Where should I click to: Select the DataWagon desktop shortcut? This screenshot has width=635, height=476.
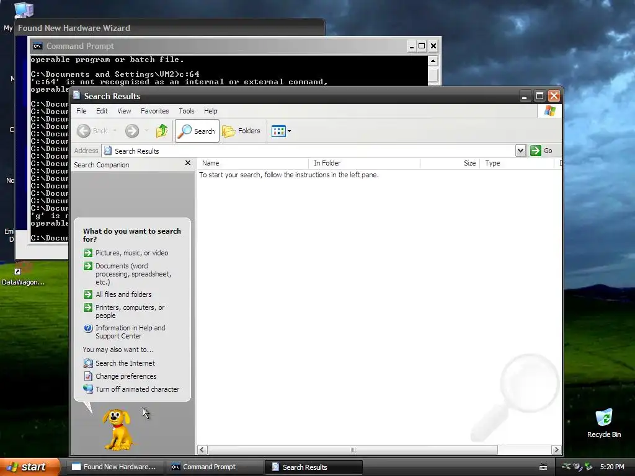[23, 275]
